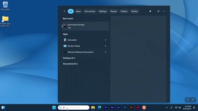Click the Calculator app icon
198x111 pixels.
tap(65, 40)
